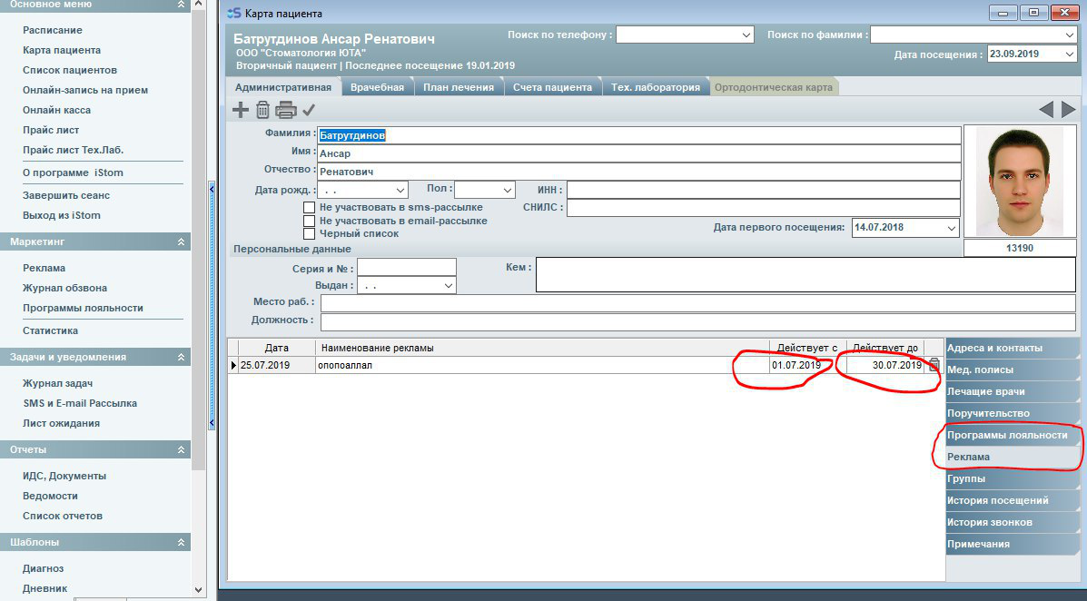
Task: Open the 'Дата рожд.' date dropdown
Action: click(x=400, y=190)
